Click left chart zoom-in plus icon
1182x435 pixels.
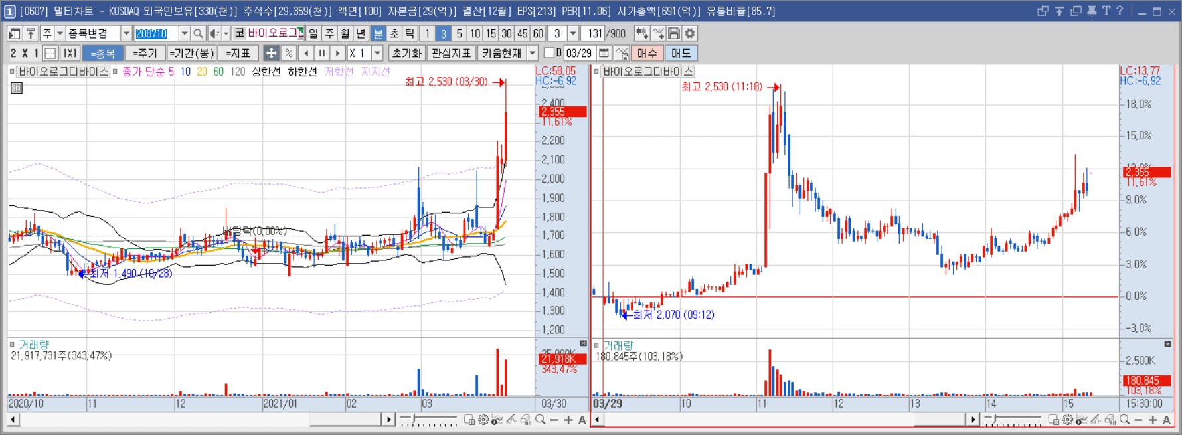[x=568, y=420]
